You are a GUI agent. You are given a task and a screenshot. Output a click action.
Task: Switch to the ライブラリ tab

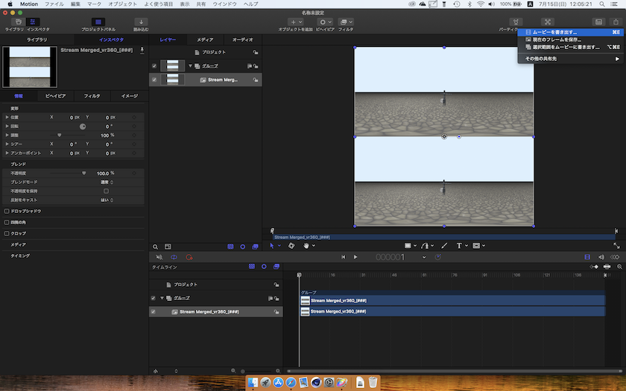pyautogui.click(x=37, y=40)
